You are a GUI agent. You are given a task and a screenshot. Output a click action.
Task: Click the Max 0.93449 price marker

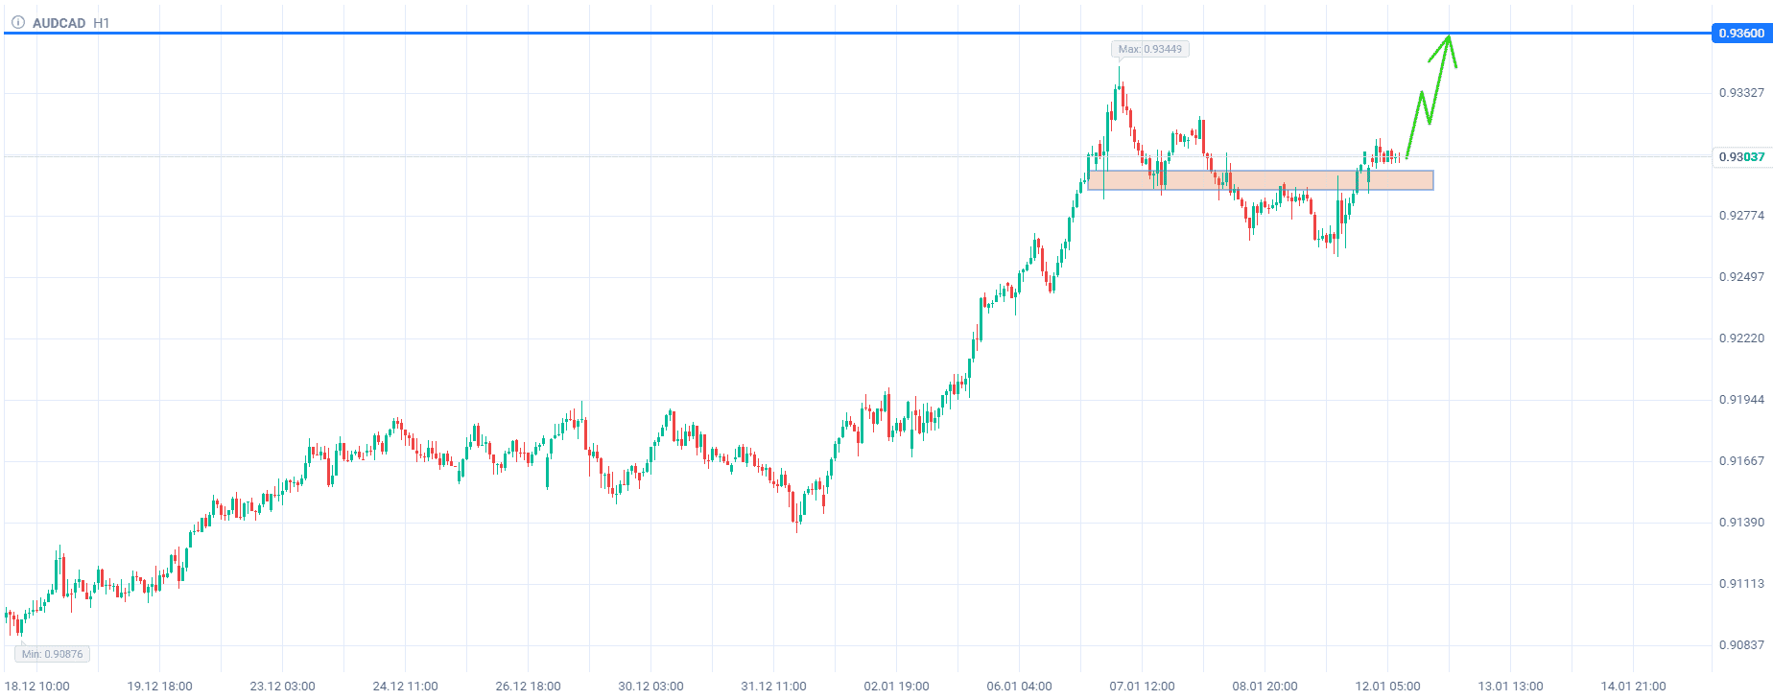pos(1150,49)
